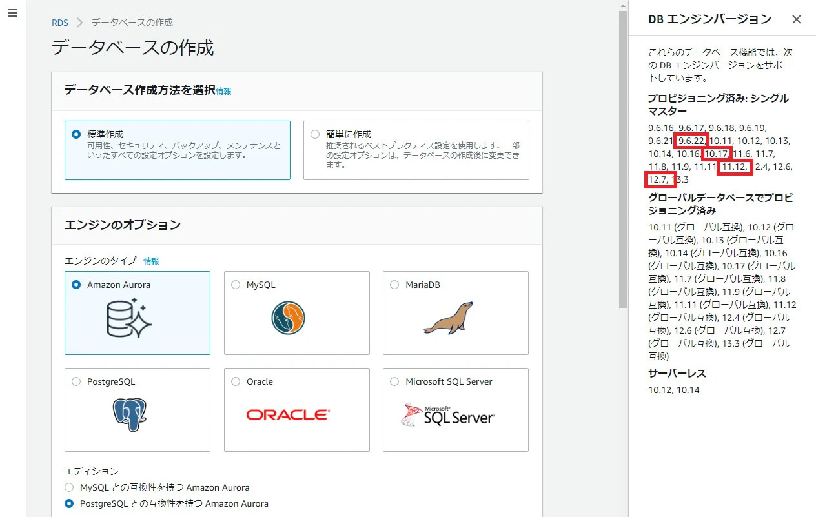Open the hamburger navigation menu
The width and height of the screenshot is (816, 517).
(13, 14)
